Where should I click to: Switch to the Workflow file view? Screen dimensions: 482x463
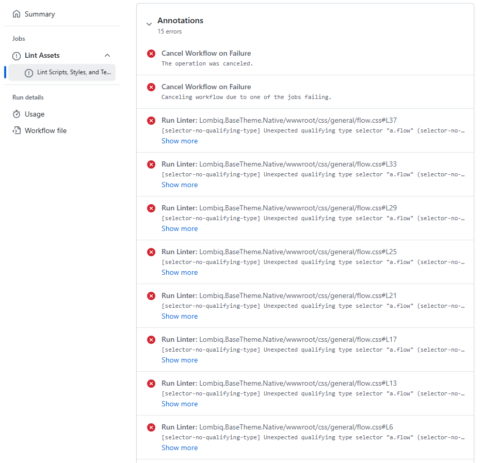coord(44,130)
